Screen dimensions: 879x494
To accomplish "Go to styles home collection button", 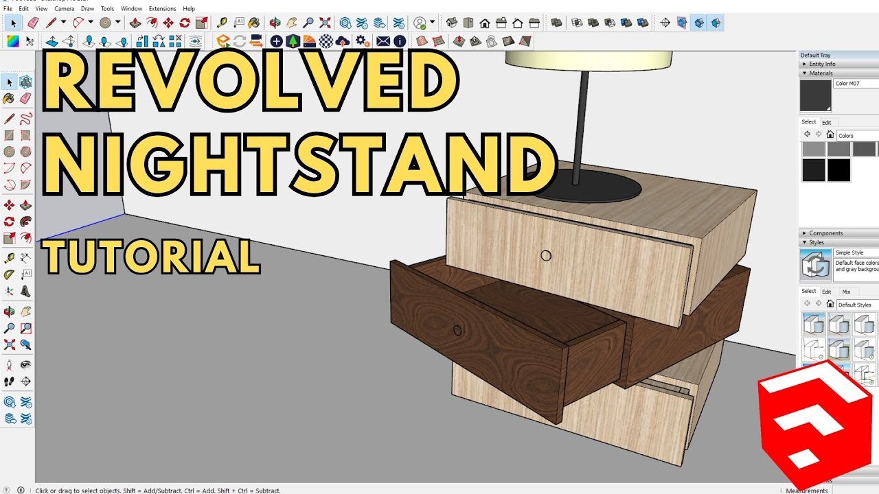I will 830,304.
